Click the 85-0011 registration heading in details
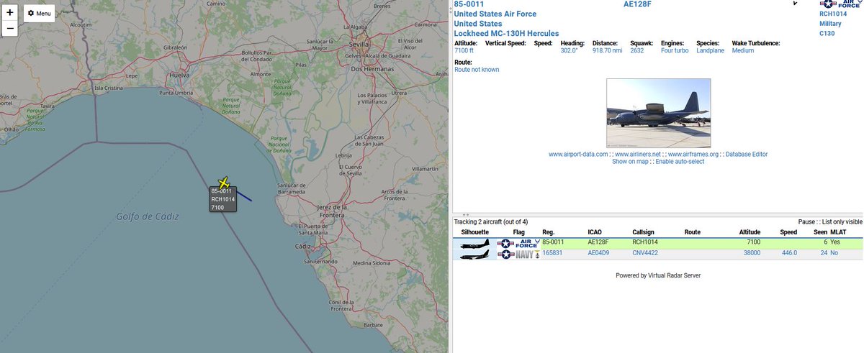The height and width of the screenshot is (353, 864). (469, 4)
